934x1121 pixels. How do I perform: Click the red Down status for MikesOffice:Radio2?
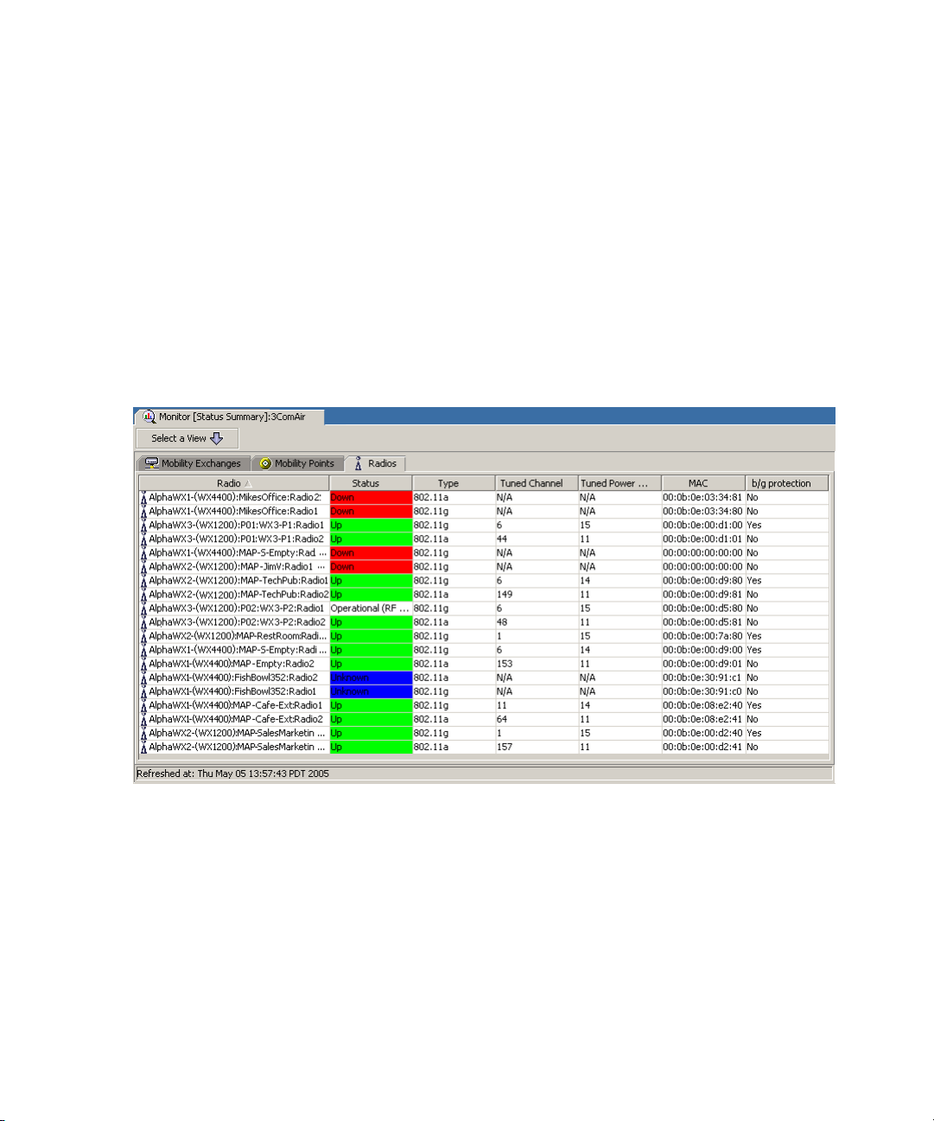pyautogui.click(x=371, y=498)
